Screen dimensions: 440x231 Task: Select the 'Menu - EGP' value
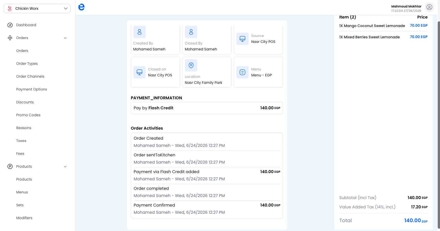[x=261, y=75]
